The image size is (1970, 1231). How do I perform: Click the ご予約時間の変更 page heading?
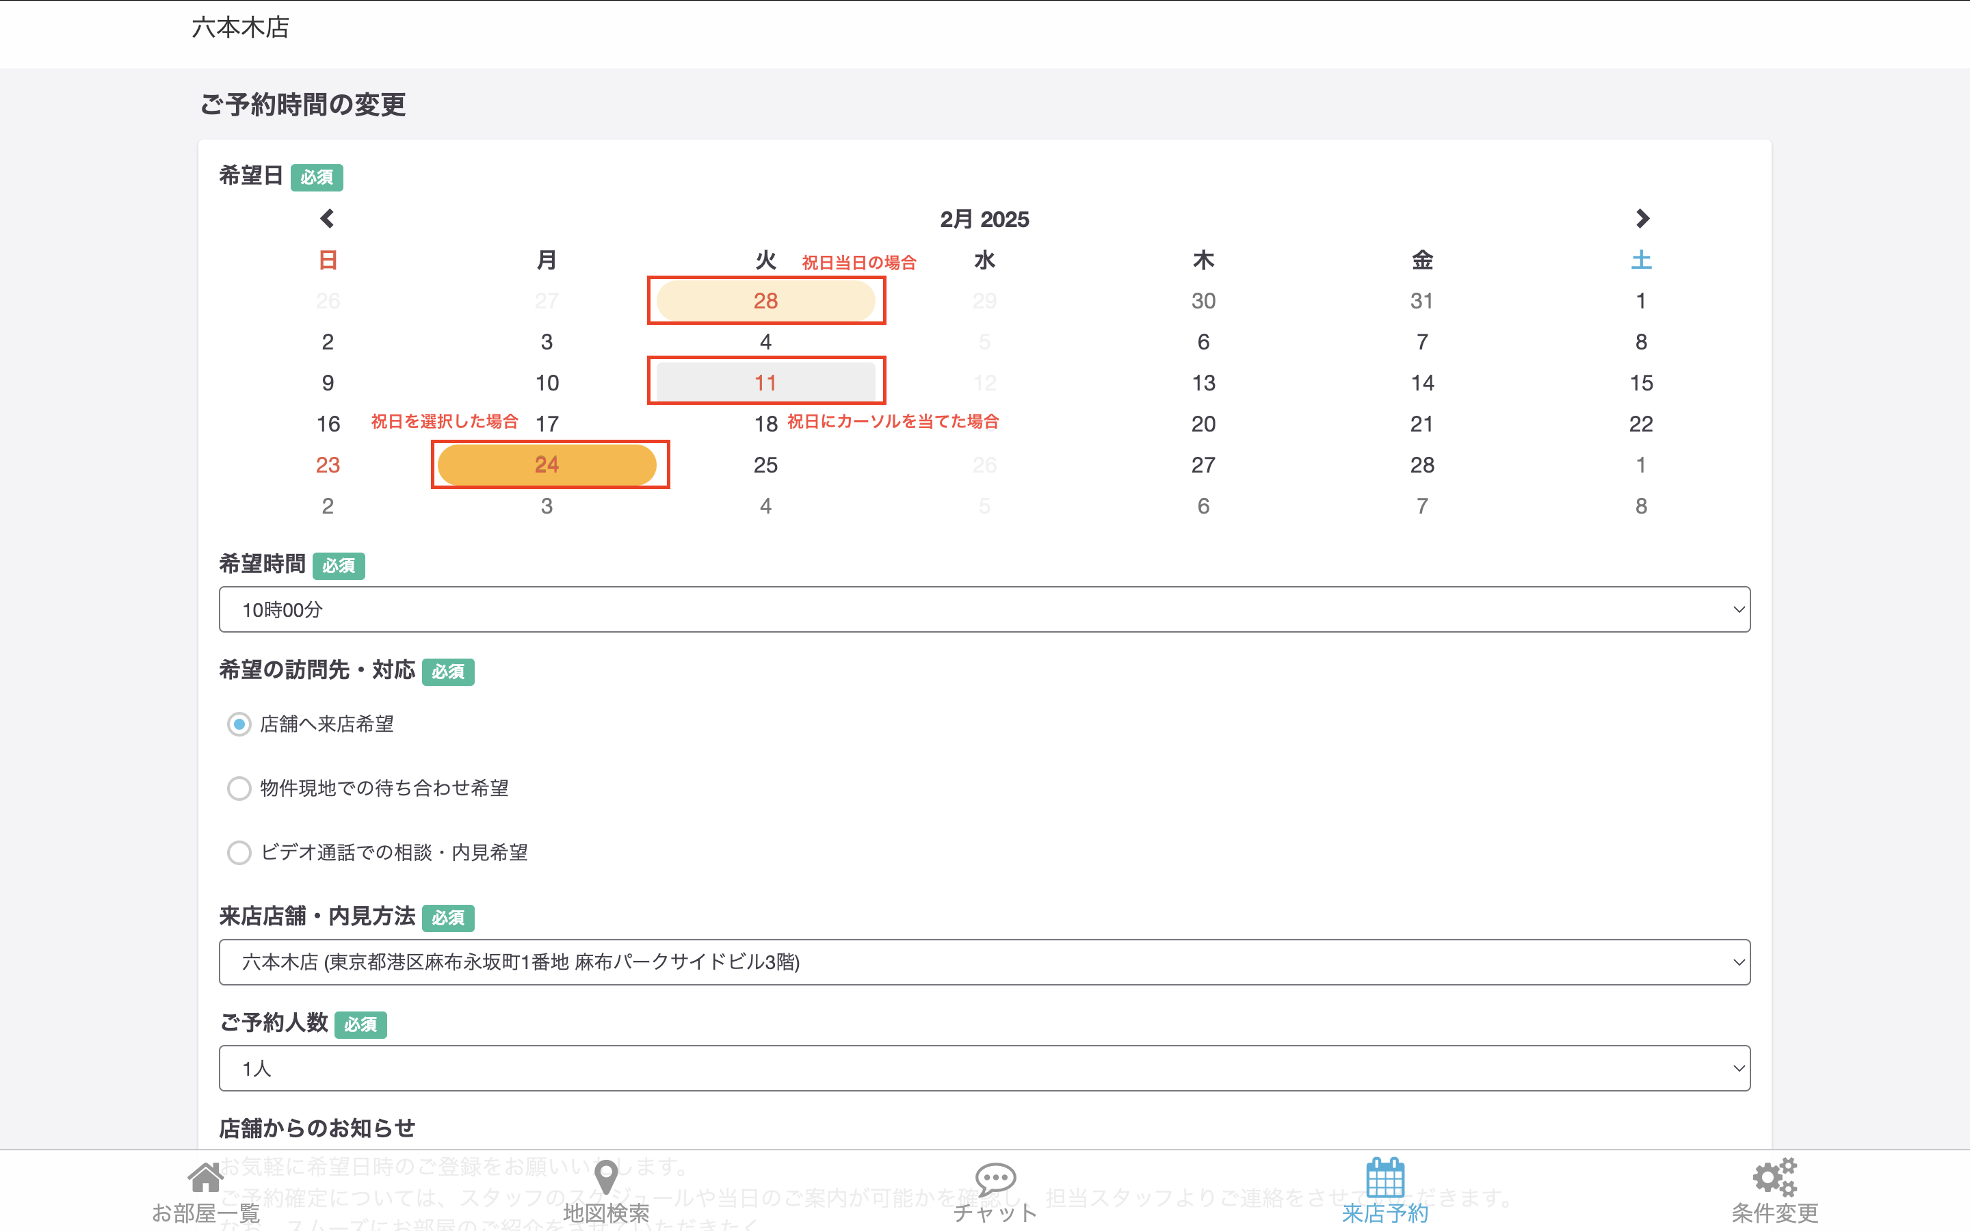303,104
